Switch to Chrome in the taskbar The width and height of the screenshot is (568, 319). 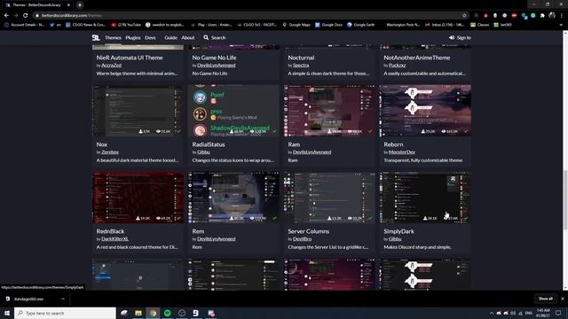click(x=153, y=313)
